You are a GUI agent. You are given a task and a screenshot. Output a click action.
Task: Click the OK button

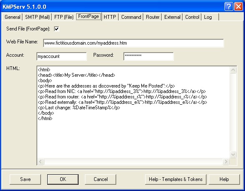point(63,179)
